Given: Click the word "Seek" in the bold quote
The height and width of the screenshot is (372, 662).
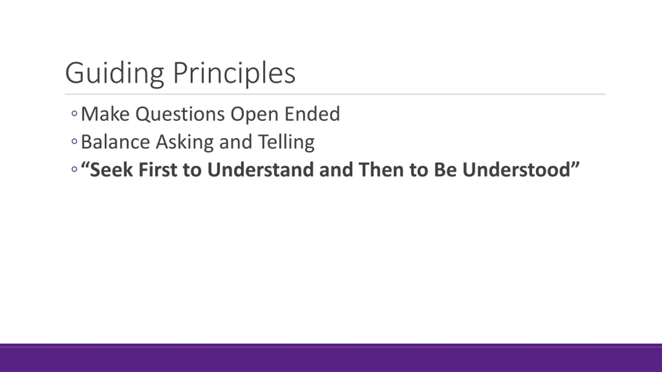Looking at the screenshot, I should [x=111, y=170].
